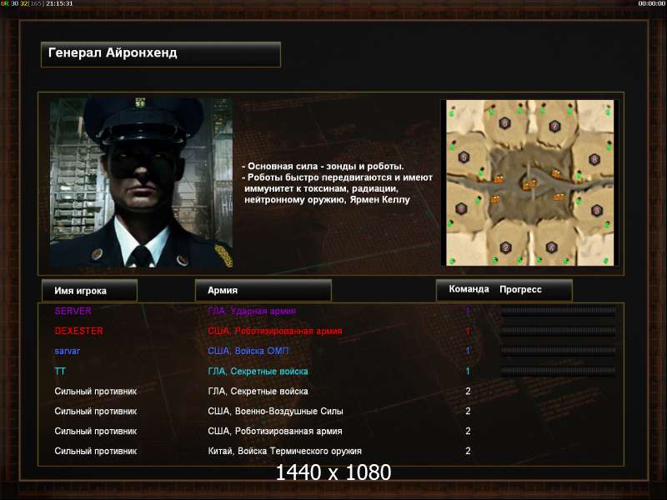Viewport: 667px width, 500px height.
Task: Select the Команда header label
Action: (x=469, y=289)
